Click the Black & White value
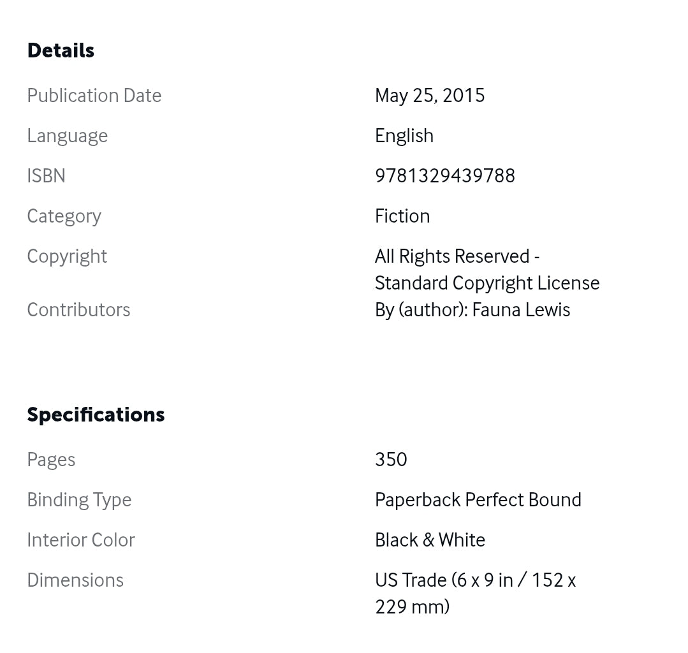 (430, 540)
